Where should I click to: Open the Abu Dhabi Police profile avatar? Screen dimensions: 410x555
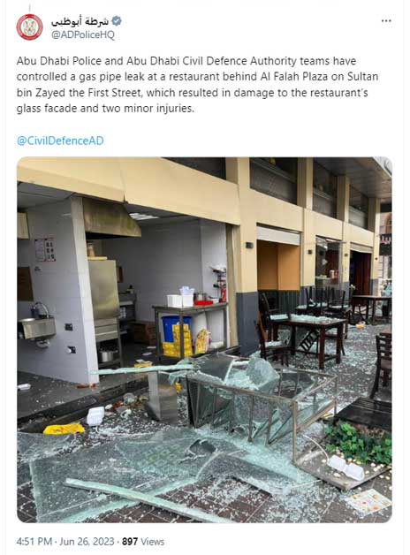[30, 27]
